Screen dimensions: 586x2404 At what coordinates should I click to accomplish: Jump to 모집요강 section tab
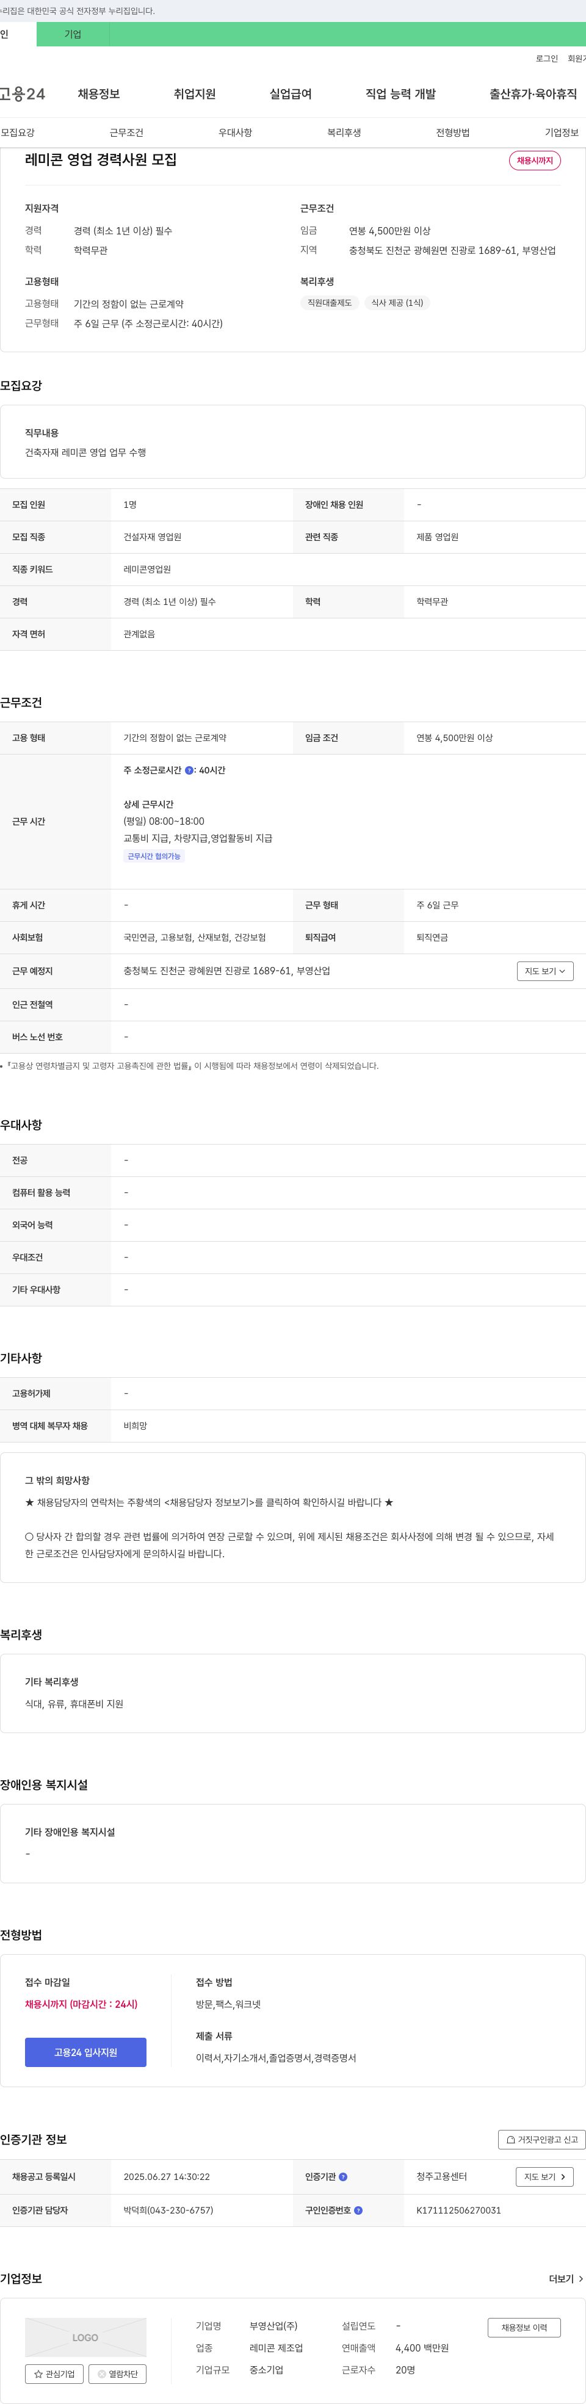(18, 132)
